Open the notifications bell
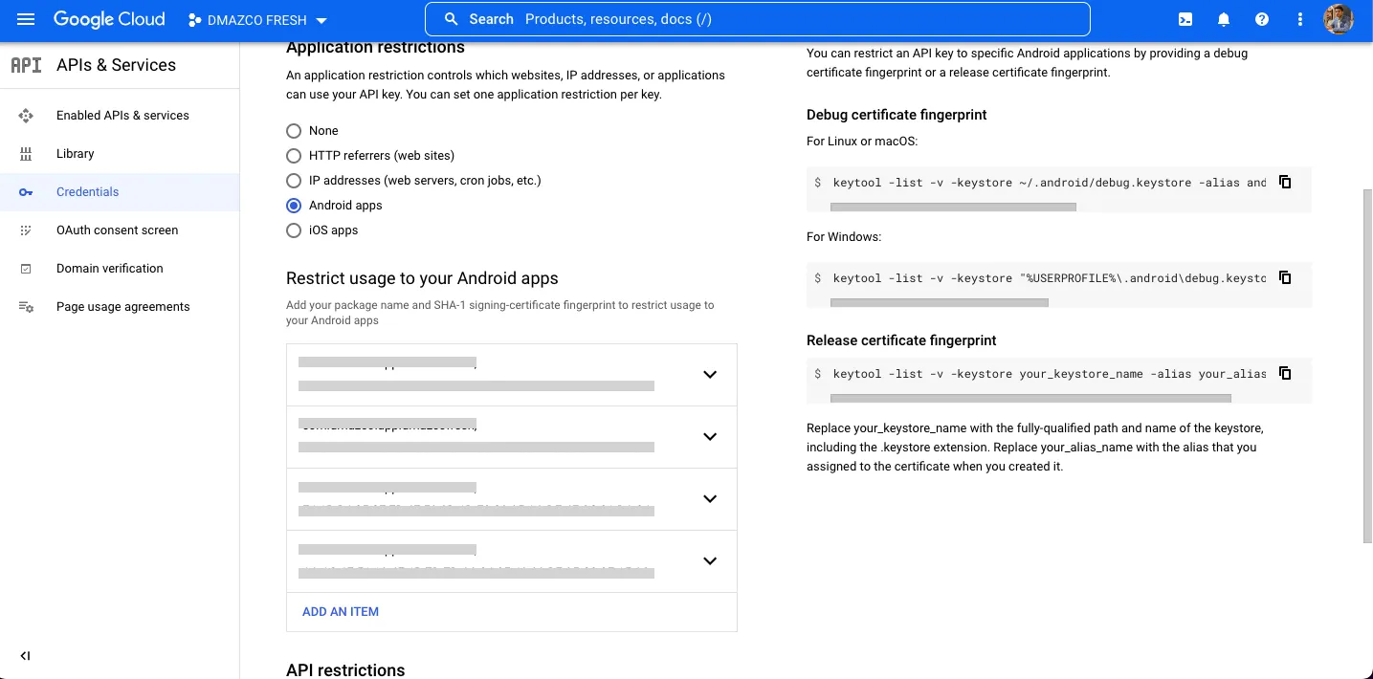The image size is (1373, 679). 1224,19
